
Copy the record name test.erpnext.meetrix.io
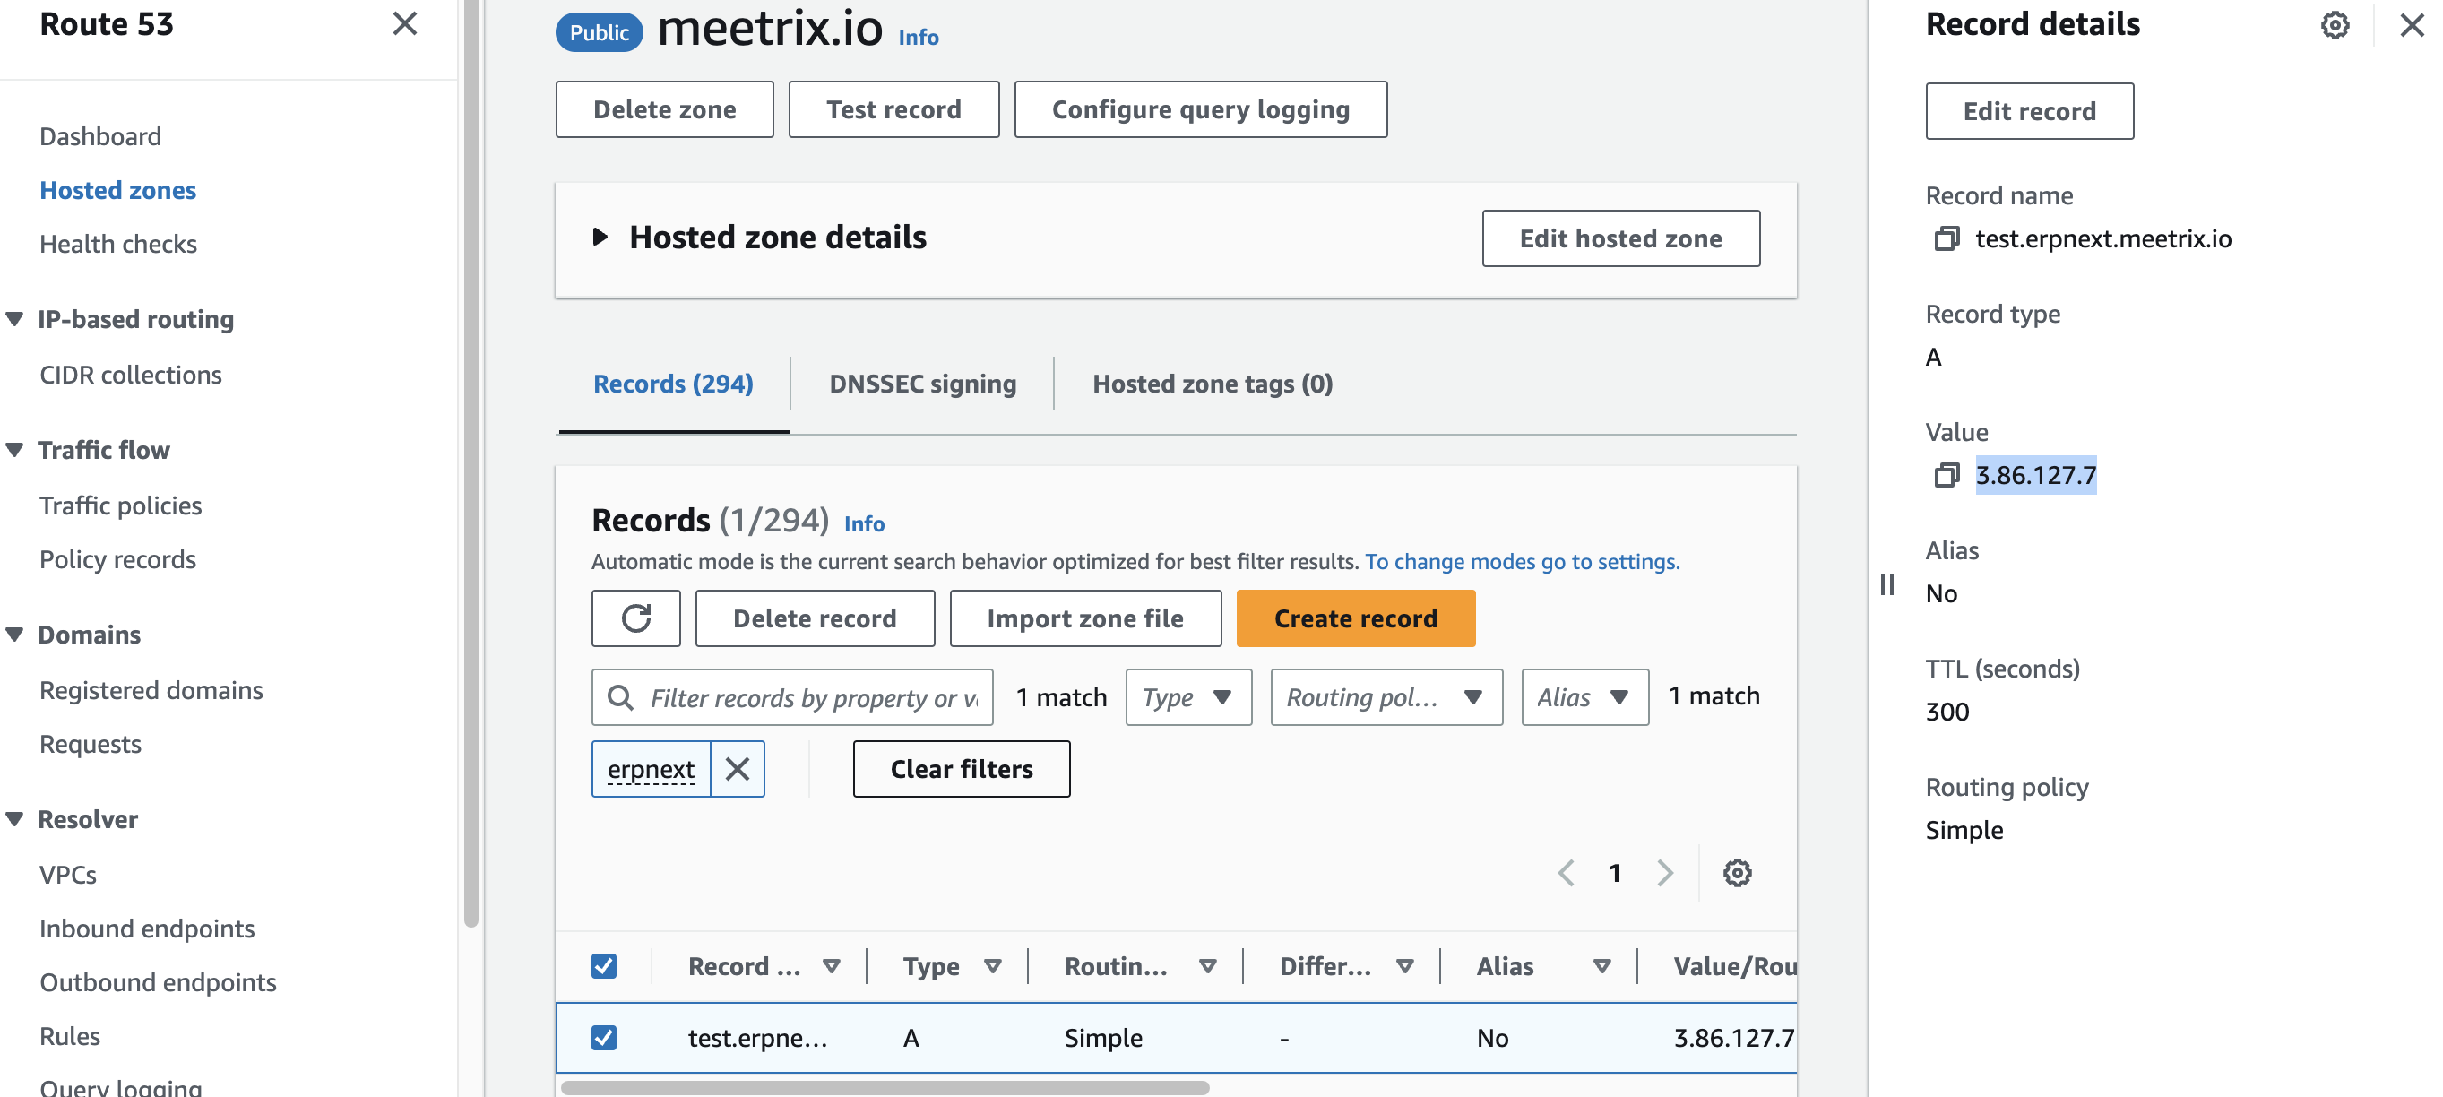point(1947,239)
